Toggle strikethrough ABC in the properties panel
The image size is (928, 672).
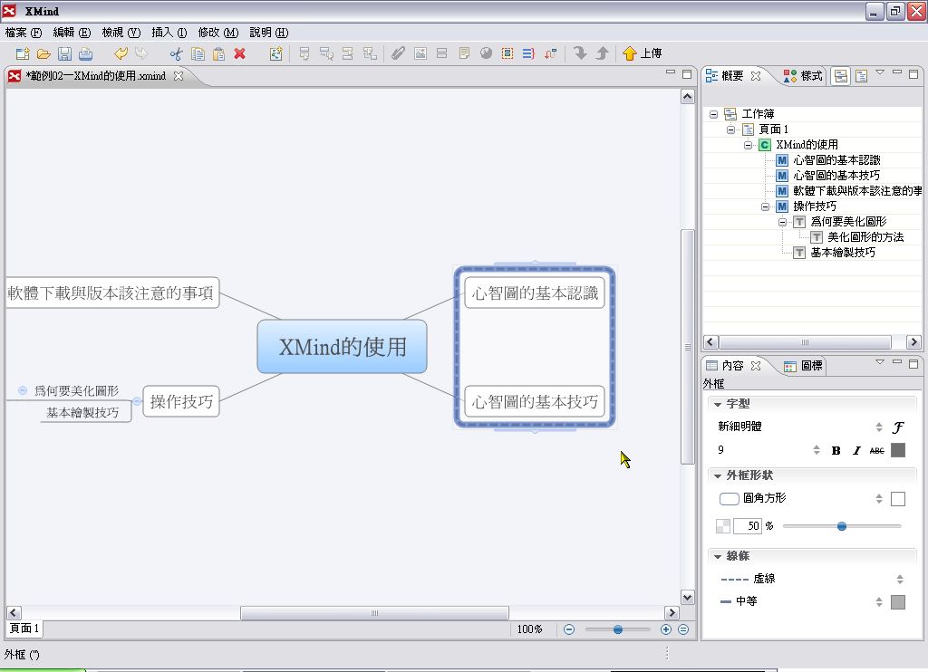coord(877,451)
